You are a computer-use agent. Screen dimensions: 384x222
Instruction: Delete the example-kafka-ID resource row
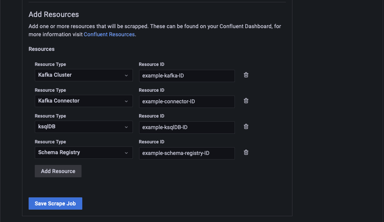tap(246, 75)
